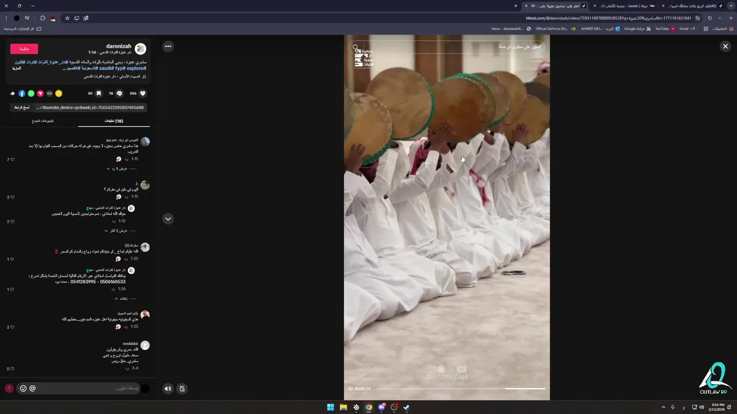Open emoji picker in comment box
The image size is (737, 414).
(23, 388)
